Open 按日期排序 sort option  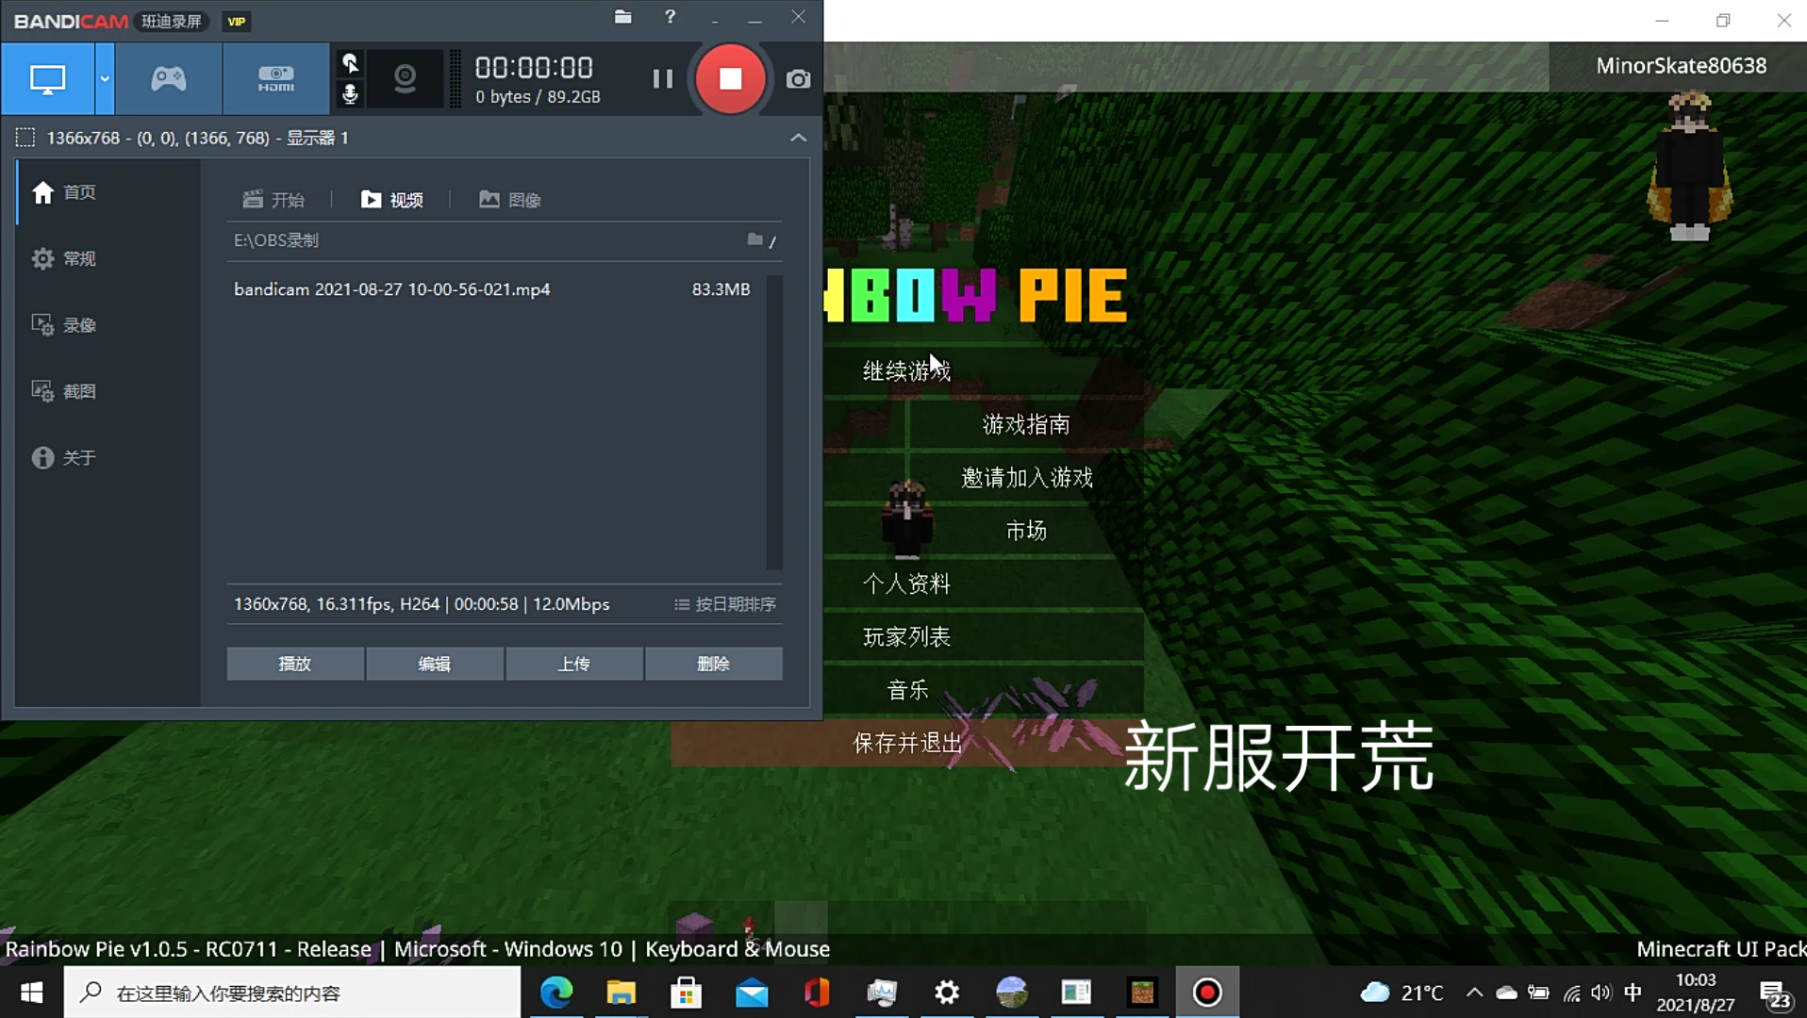click(724, 604)
